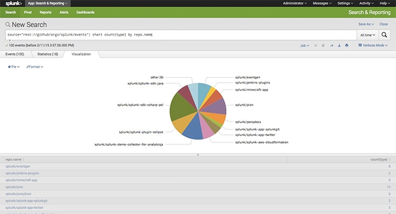396x214 pixels.
Task: Go to the Pivot nav item
Action: (28, 13)
